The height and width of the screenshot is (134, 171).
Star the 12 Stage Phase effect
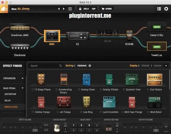[x=33, y=89]
